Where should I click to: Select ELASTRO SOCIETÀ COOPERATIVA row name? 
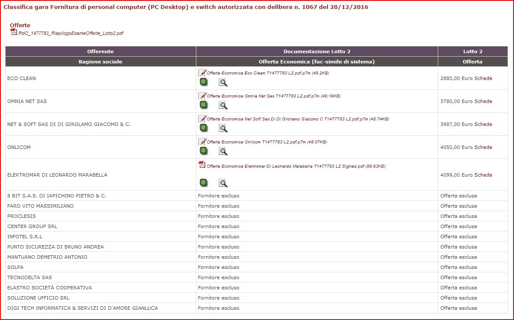point(50,288)
